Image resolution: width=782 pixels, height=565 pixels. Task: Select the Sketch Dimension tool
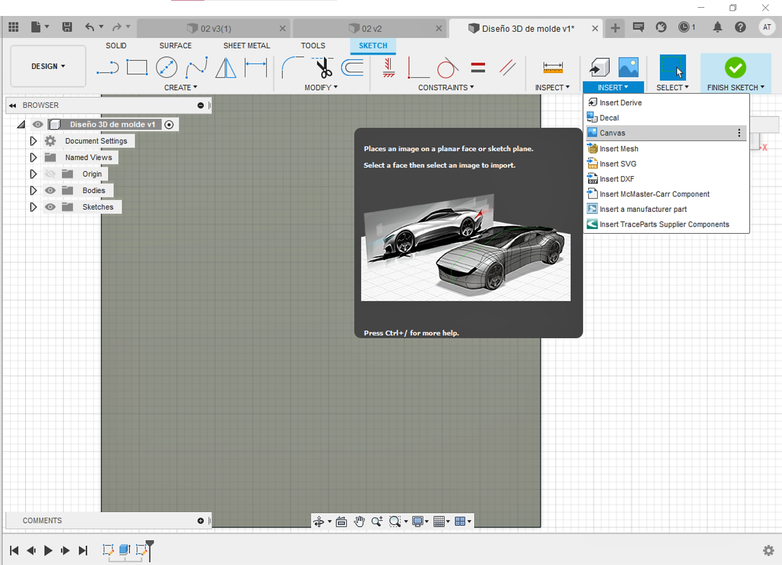[x=256, y=68]
